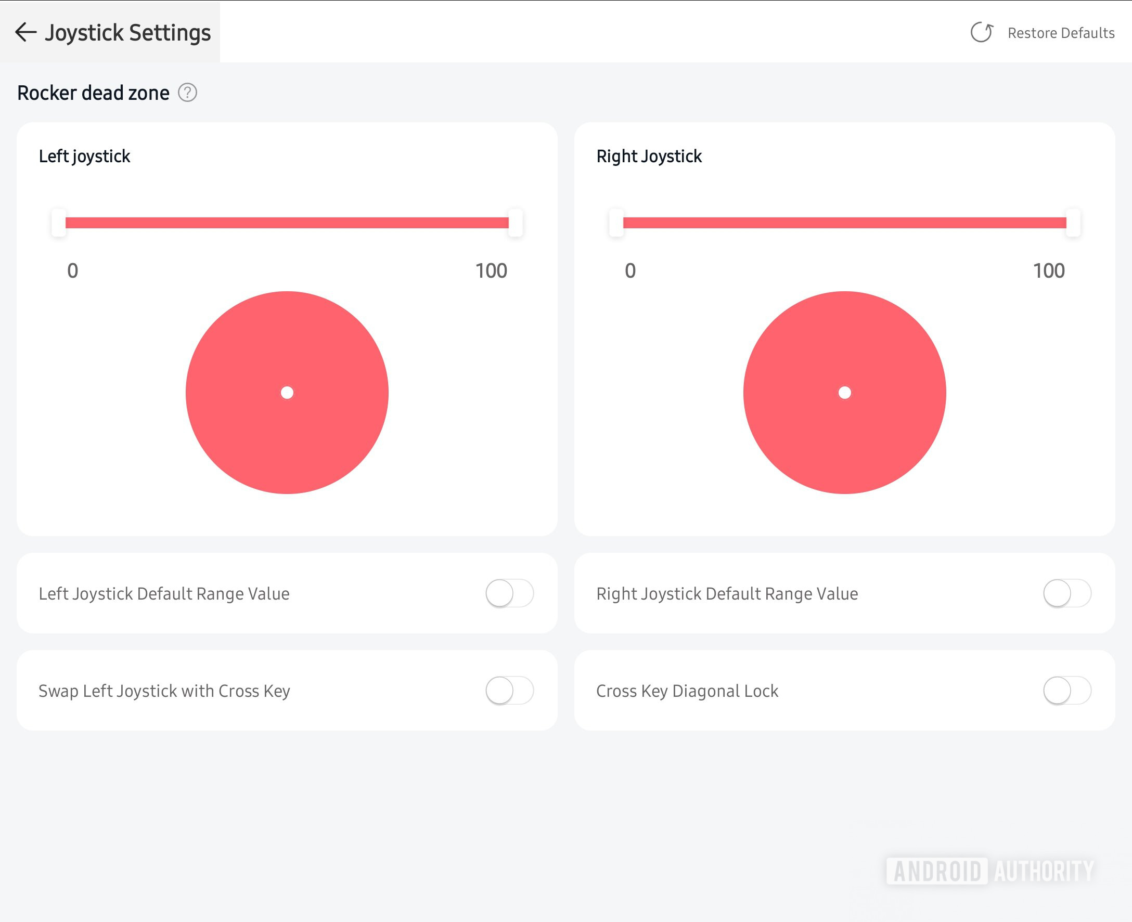
Task: Click right joystick slider minimum handle
Action: tap(616, 223)
